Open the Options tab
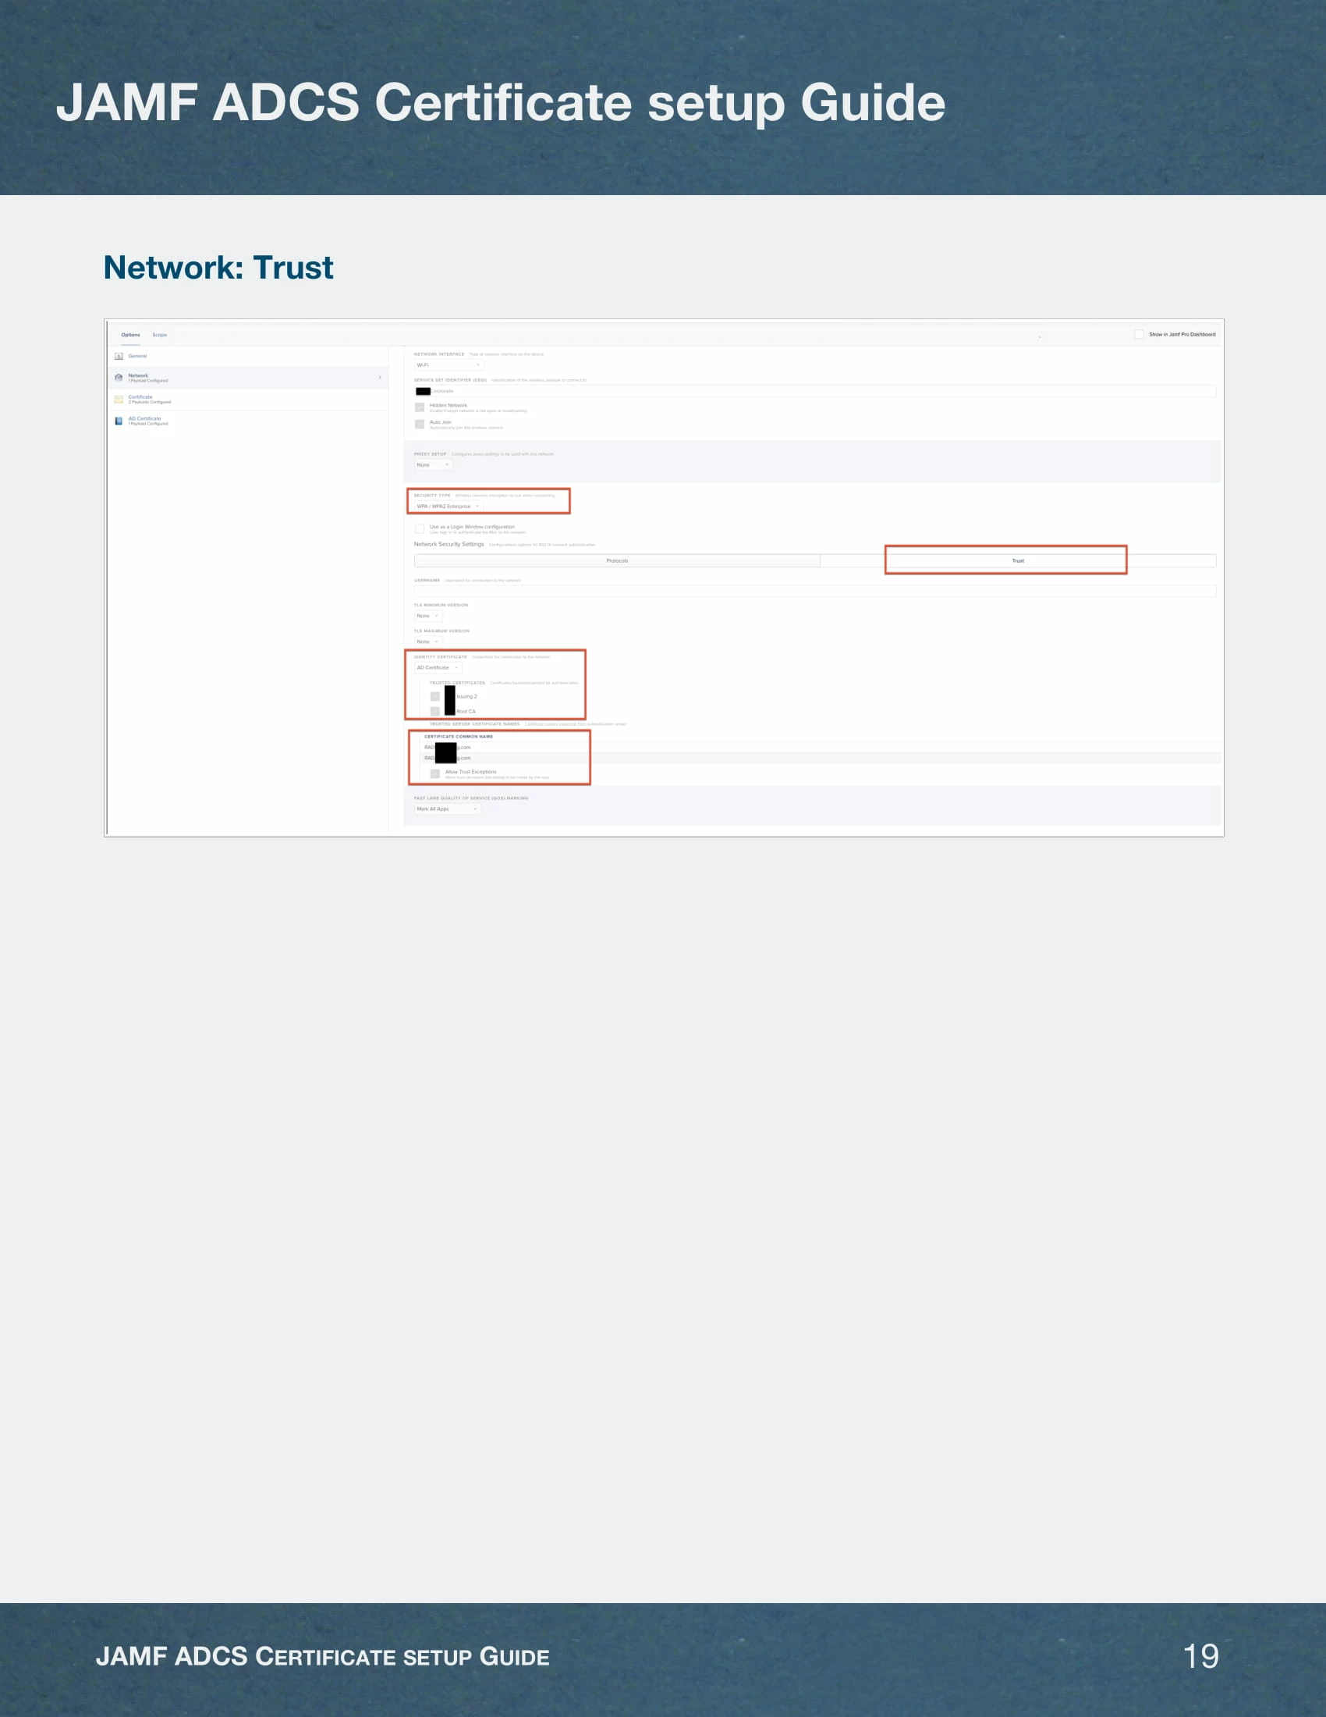The width and height of the screenshot is (1326, 1717). 130,335
